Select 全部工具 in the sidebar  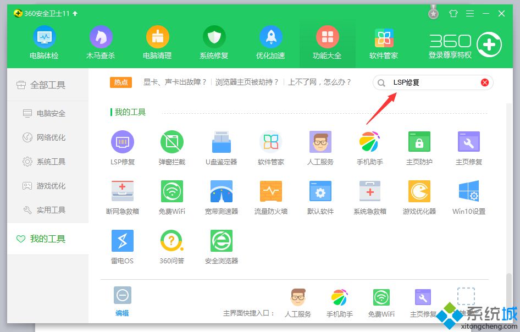47,85
